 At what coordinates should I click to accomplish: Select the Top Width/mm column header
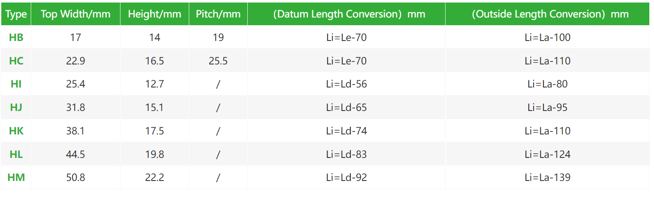[76, 14]
